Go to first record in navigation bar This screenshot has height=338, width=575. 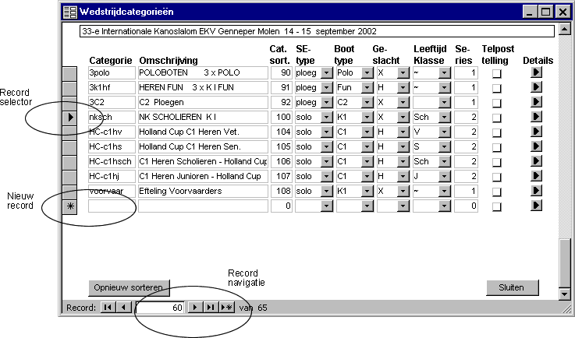click(108, 308)
